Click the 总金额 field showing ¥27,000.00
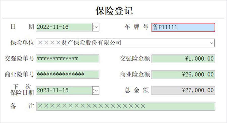The image size is (227, 123). [x=183, y=90]
